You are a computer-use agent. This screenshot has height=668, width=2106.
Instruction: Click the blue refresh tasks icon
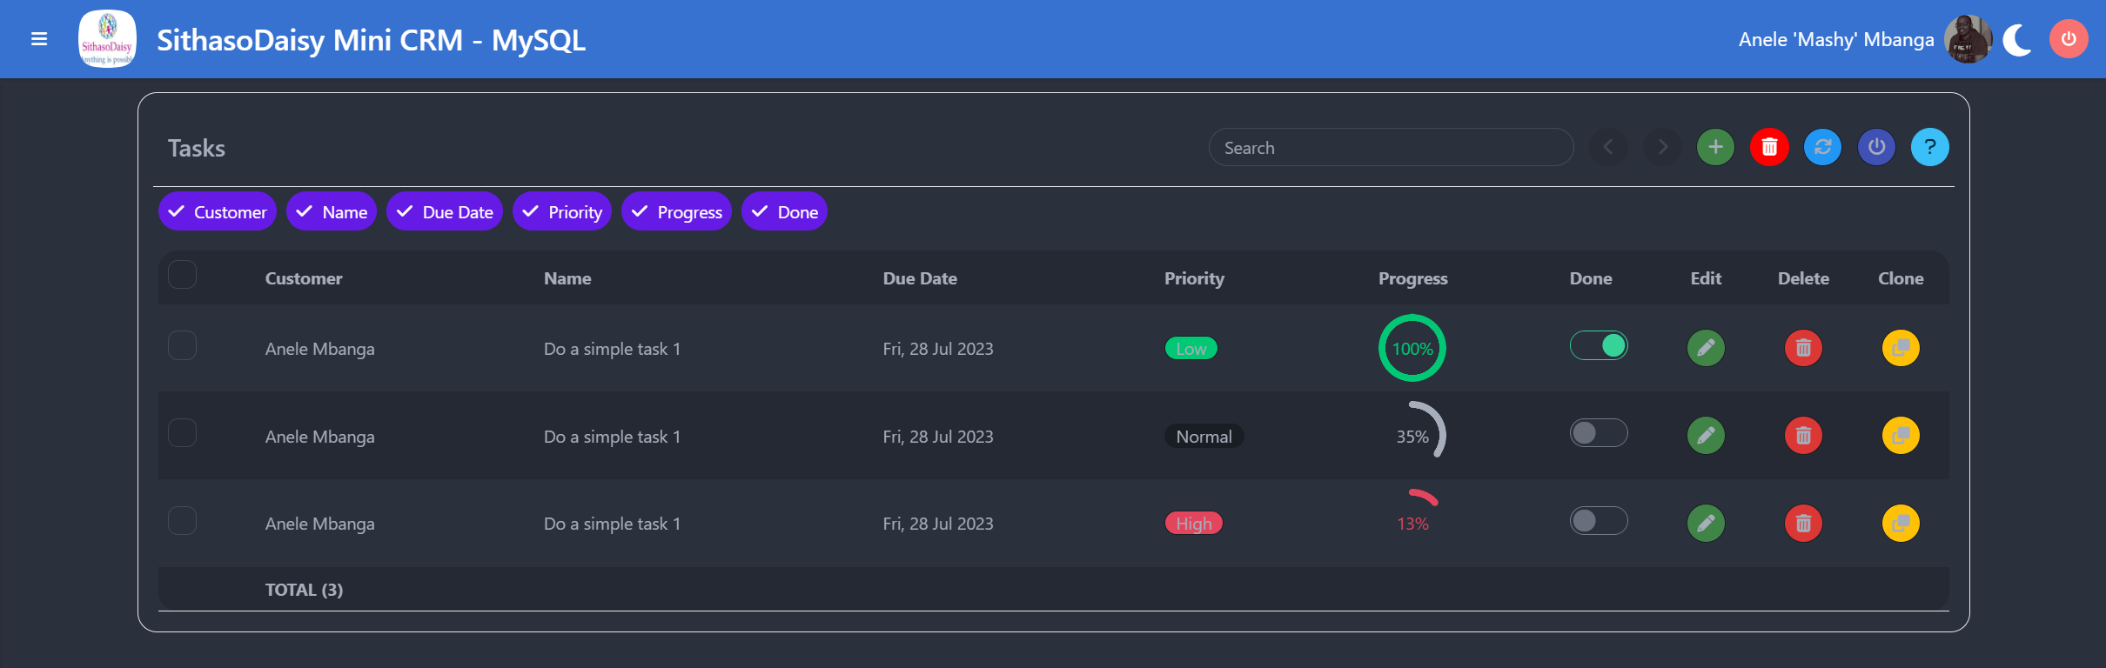(1823, 147)
